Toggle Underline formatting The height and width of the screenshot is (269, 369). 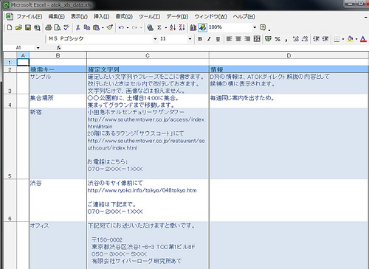tap(218, 39)
